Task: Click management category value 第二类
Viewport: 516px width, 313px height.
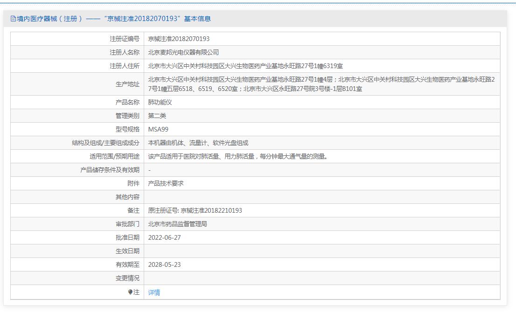Action: click(x=157, y=116)
